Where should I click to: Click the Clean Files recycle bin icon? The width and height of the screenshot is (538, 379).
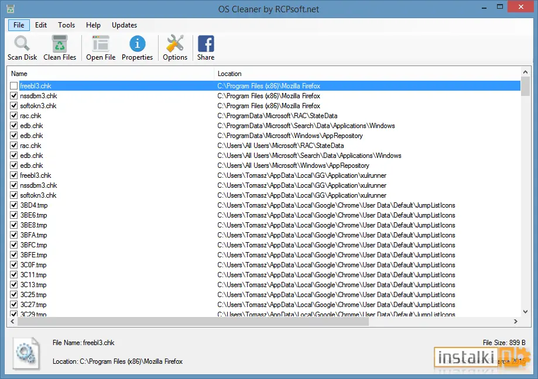(x=60, y=43)
